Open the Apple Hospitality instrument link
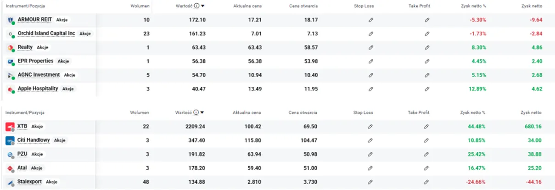This screenshot has width=555, height=190. coord(38,89)
